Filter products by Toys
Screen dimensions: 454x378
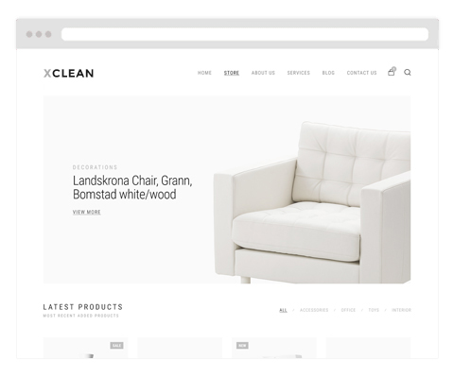click(374, 310)
